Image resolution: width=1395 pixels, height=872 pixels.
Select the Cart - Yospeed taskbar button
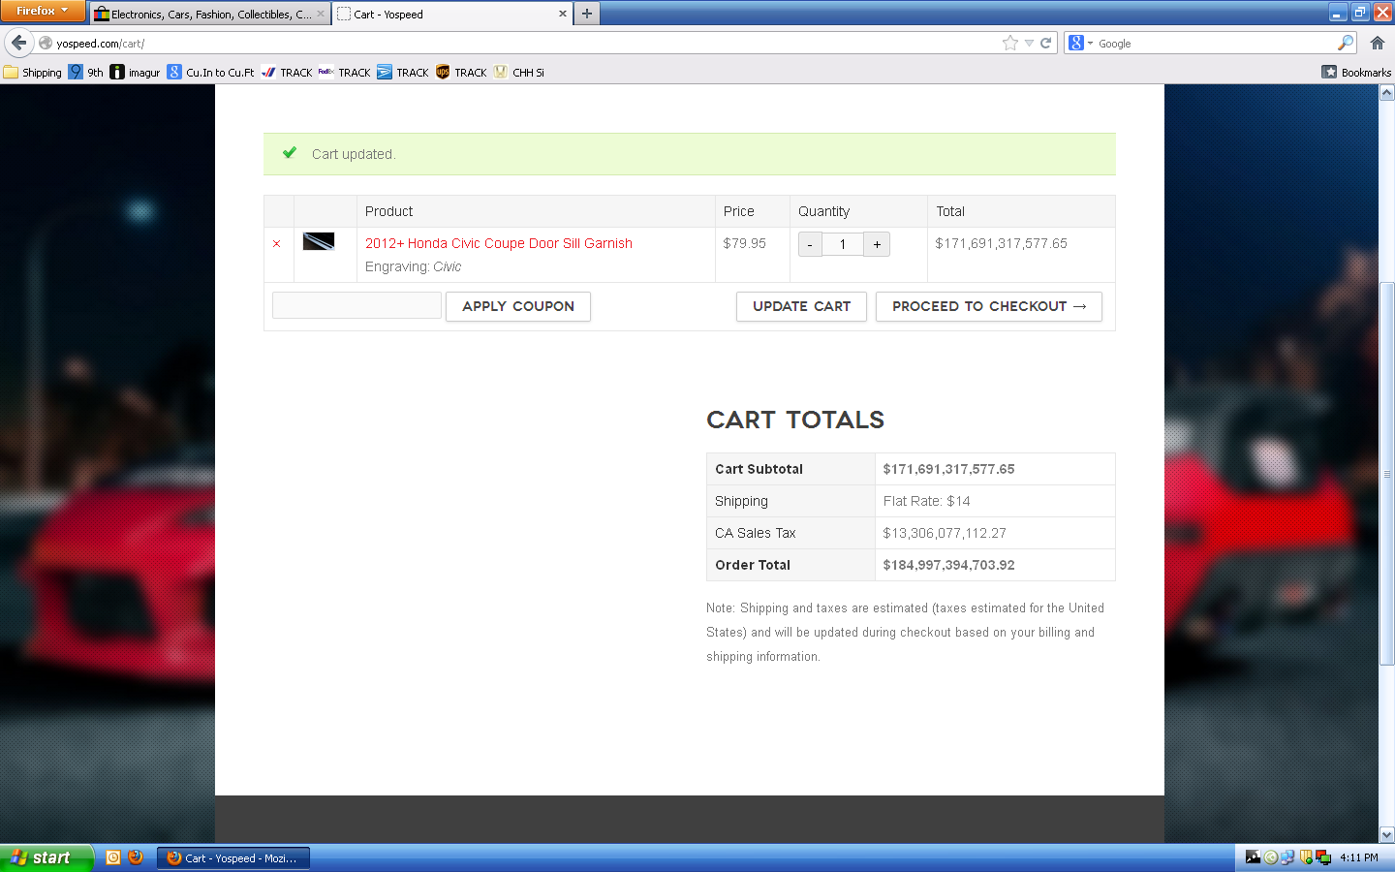[233, 858]
